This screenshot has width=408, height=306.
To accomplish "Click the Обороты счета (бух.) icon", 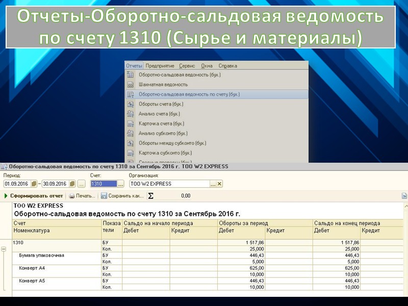I will [x=131, y=104].
